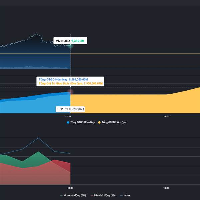Toggle Tổng GTGD Hôm Nay legend series
Image resolution: width=200 pixels, height=200 pixels.
[x=81, y=122]
